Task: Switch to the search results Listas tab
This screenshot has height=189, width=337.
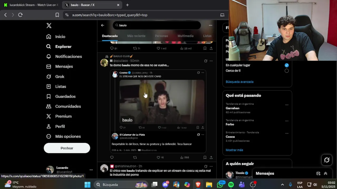Action: (x=207, y=36)
